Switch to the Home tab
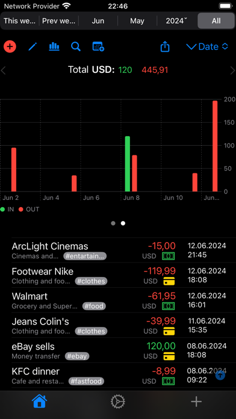This screenshot has width=236, height=419. point(39,402)
